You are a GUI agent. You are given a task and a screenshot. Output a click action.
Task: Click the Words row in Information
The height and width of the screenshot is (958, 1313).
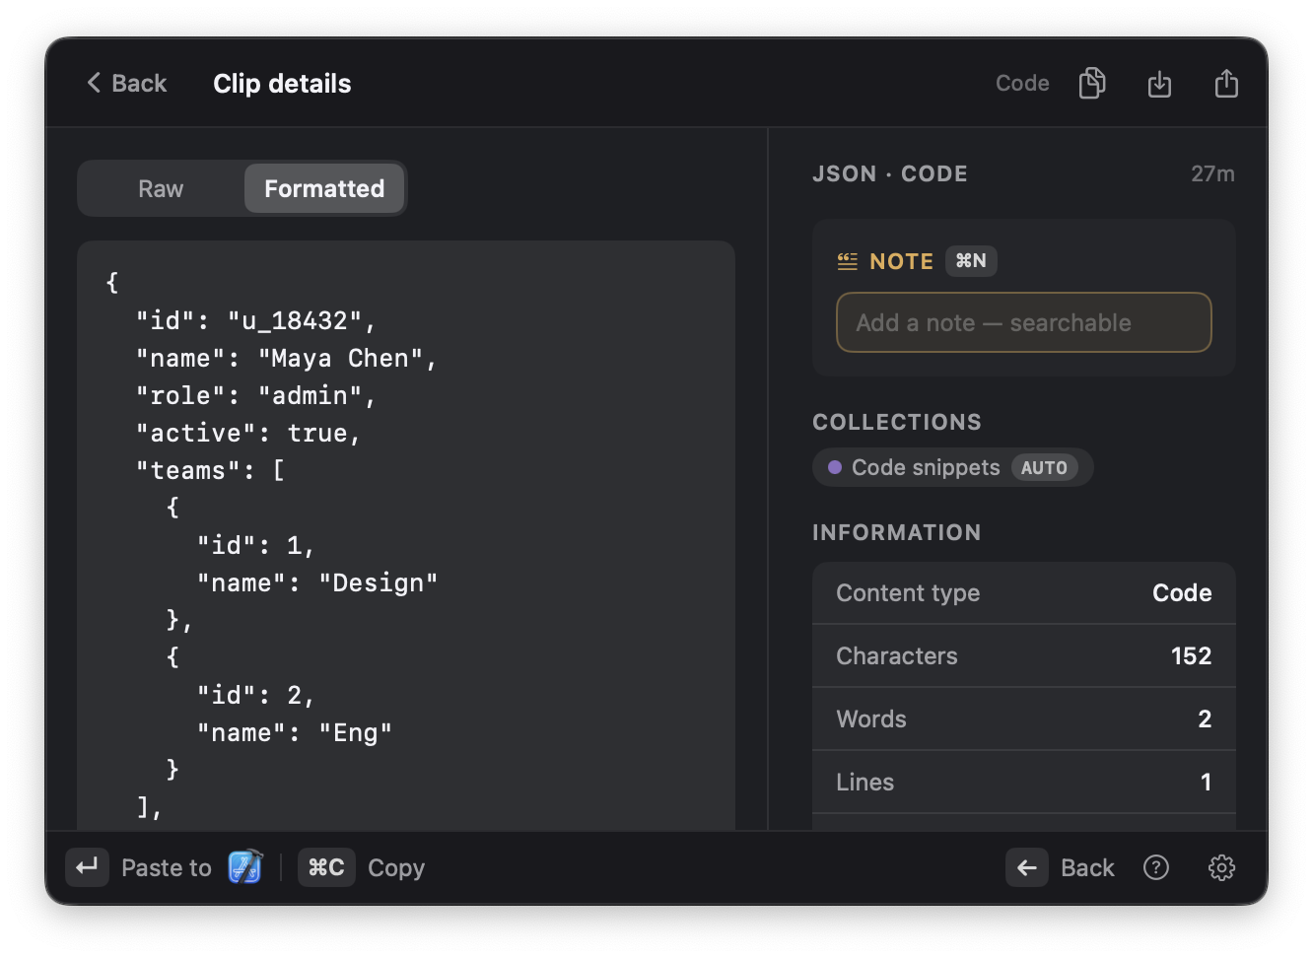(x=1023, y=719)
